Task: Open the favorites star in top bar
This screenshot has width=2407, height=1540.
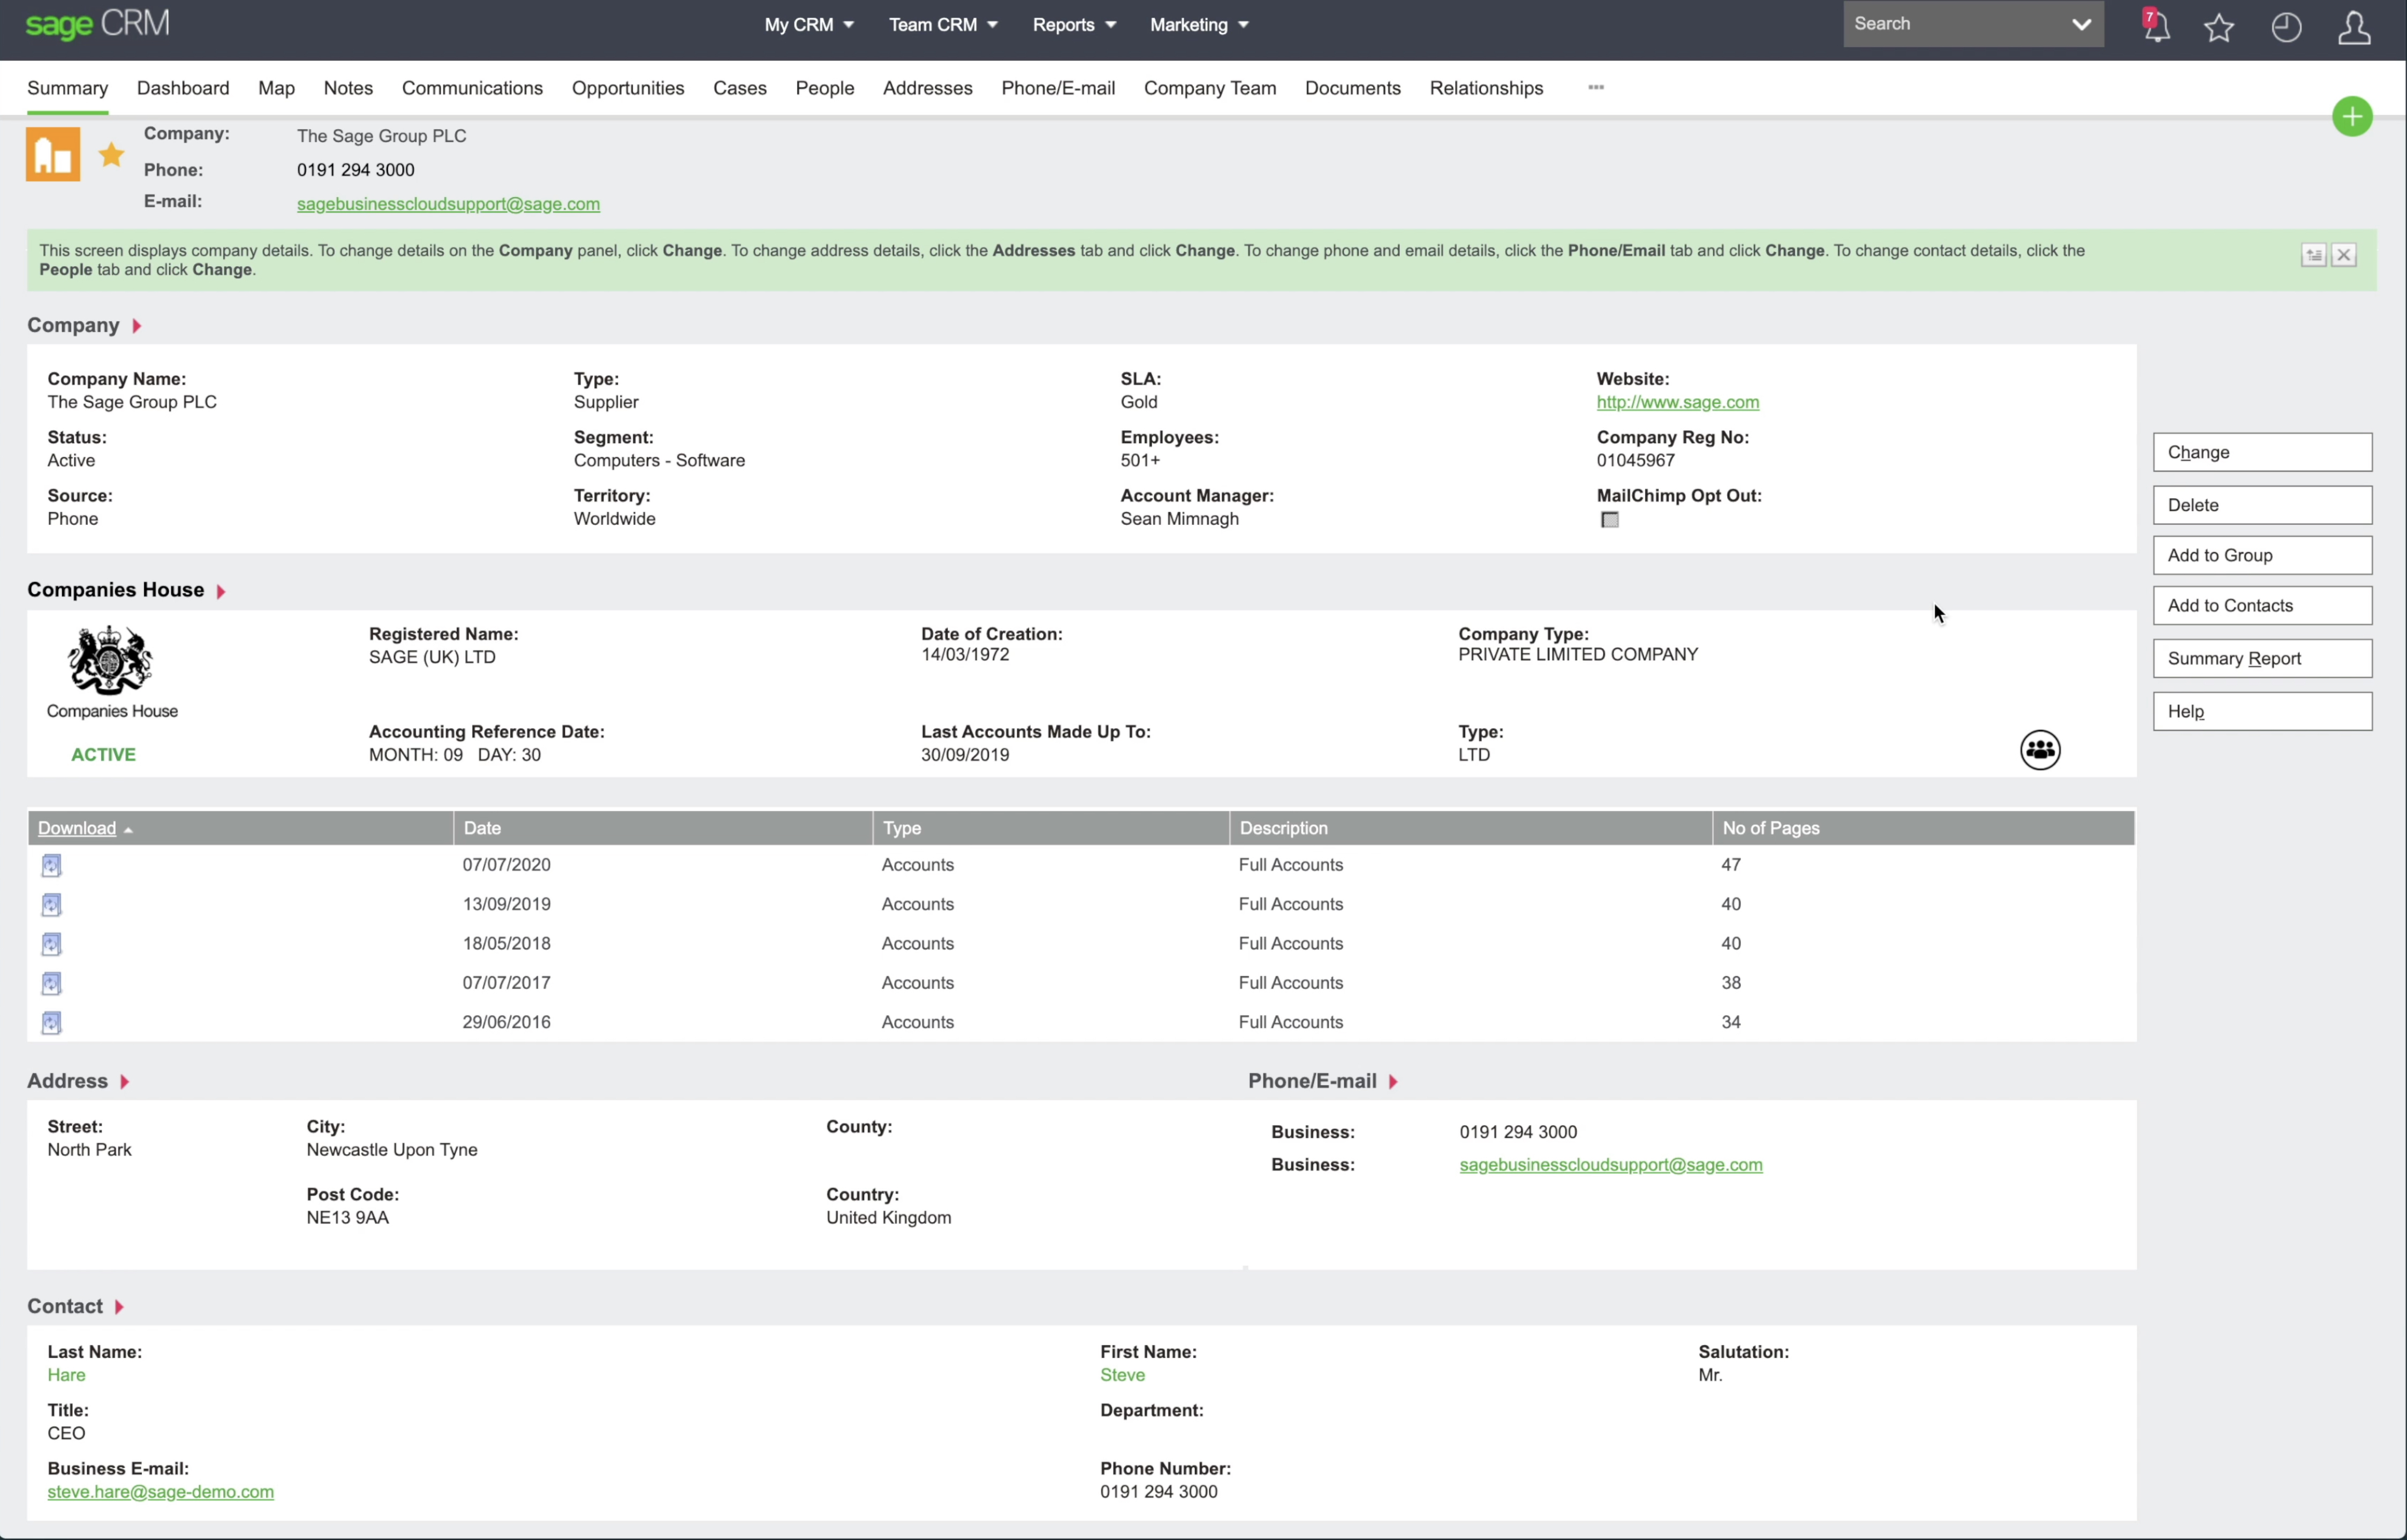Action: pyautogui.click(x=2219, y=27)
